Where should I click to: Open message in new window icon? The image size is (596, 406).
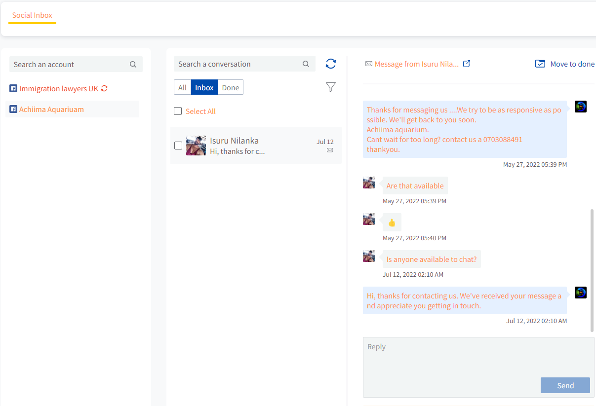pos(467,64)
